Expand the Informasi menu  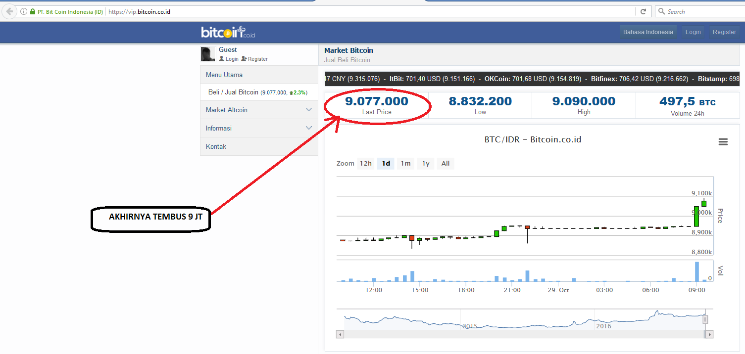259,128
